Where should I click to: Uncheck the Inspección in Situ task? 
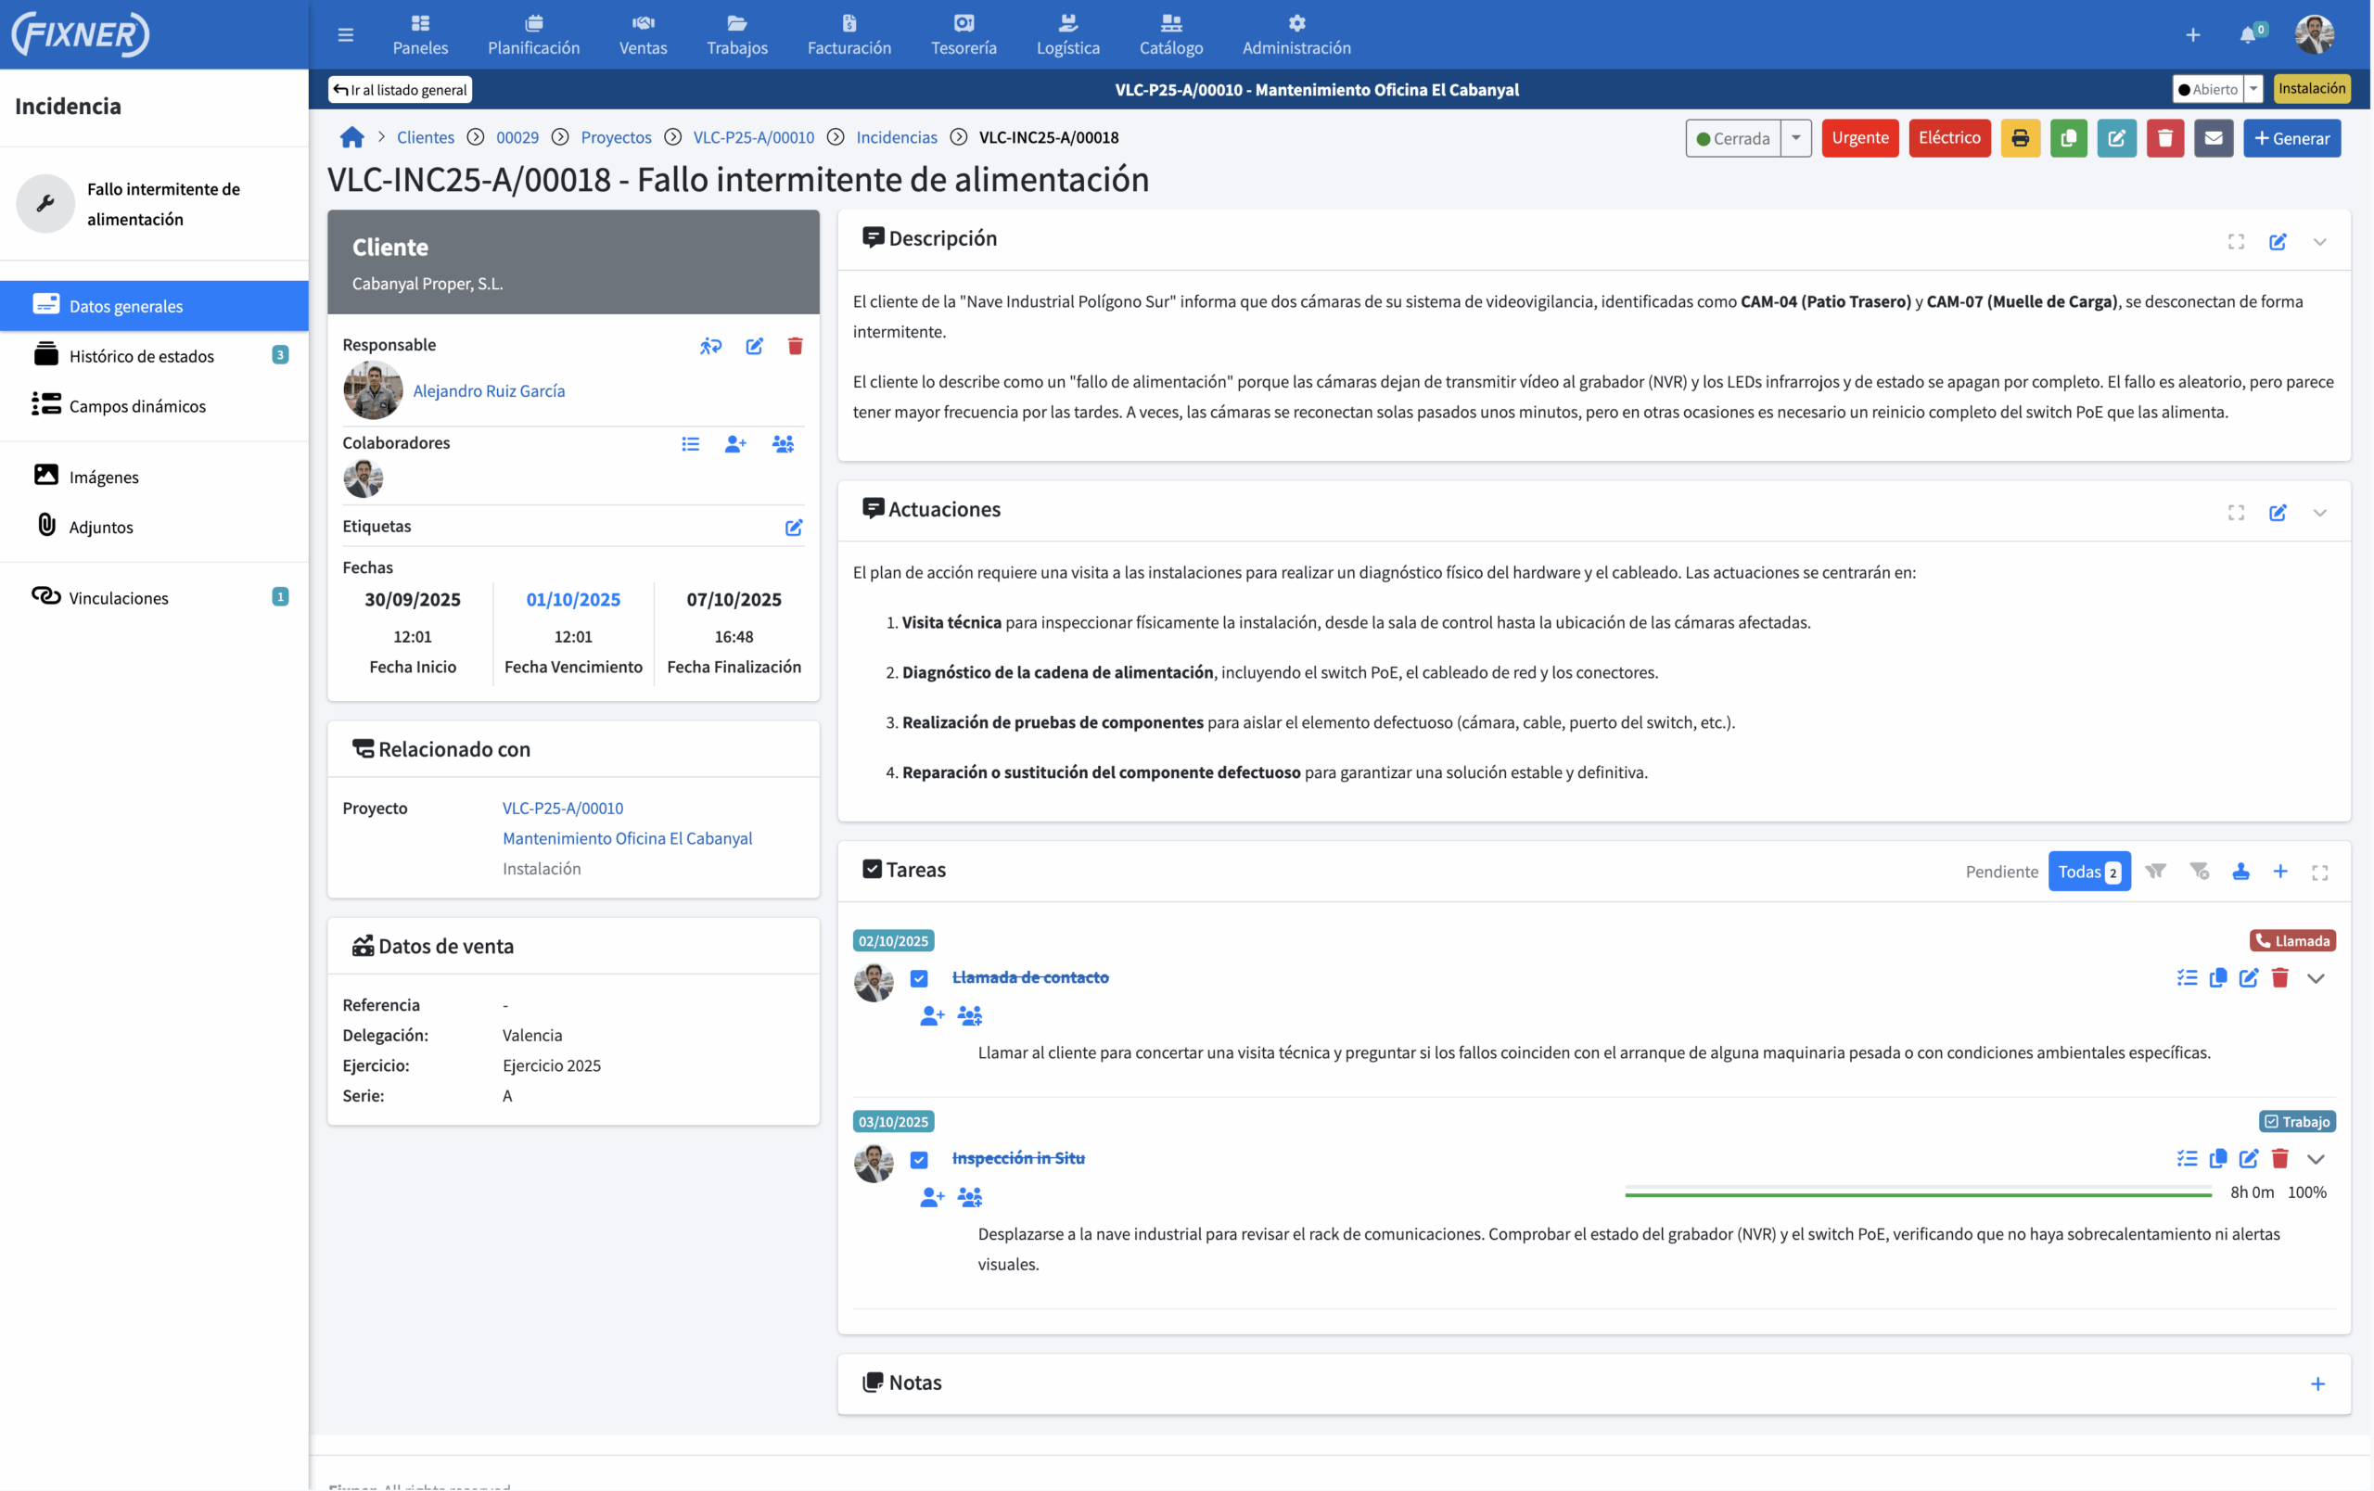tap(919, 1159)
